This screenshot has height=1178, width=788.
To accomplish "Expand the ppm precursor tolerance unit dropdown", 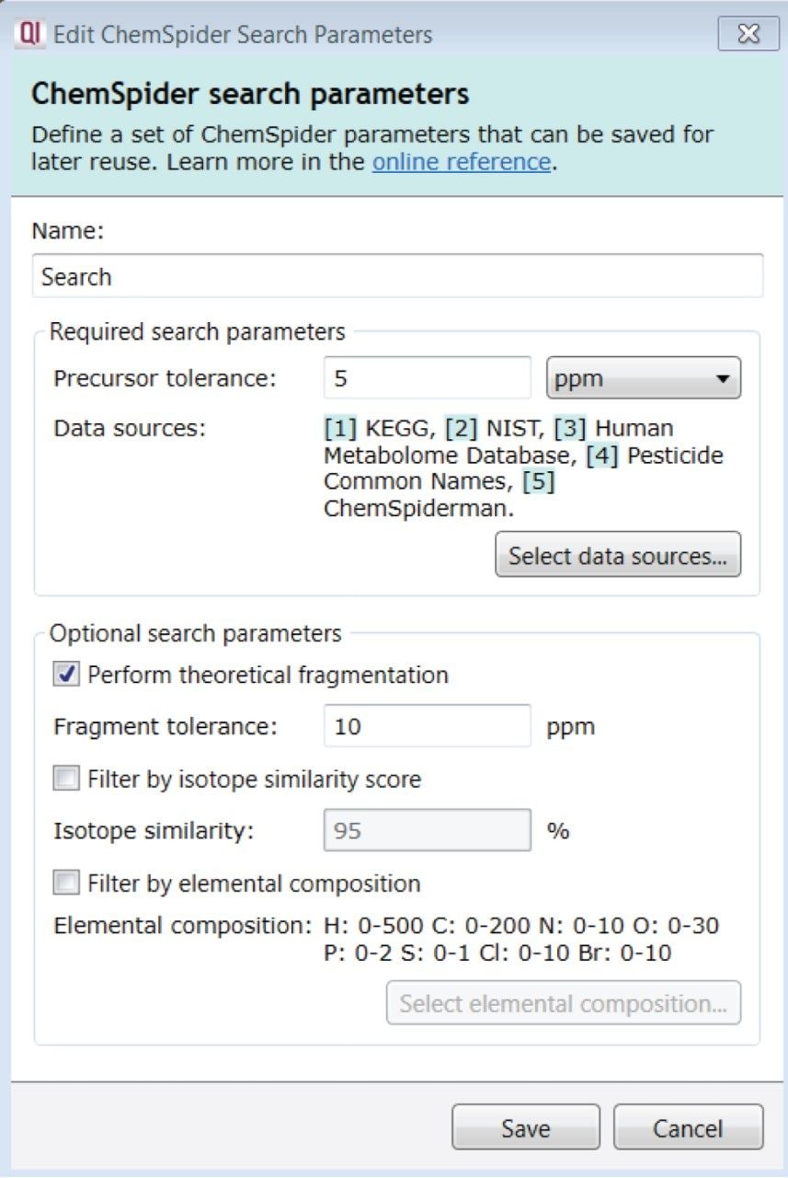I will [x=644, y=378].
